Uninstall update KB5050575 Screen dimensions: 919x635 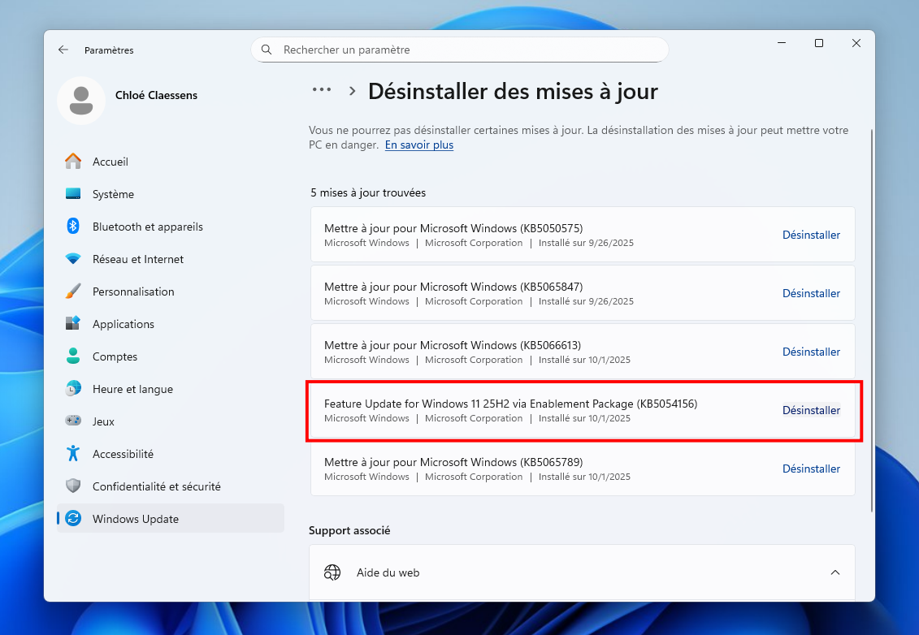pos(810,235)
